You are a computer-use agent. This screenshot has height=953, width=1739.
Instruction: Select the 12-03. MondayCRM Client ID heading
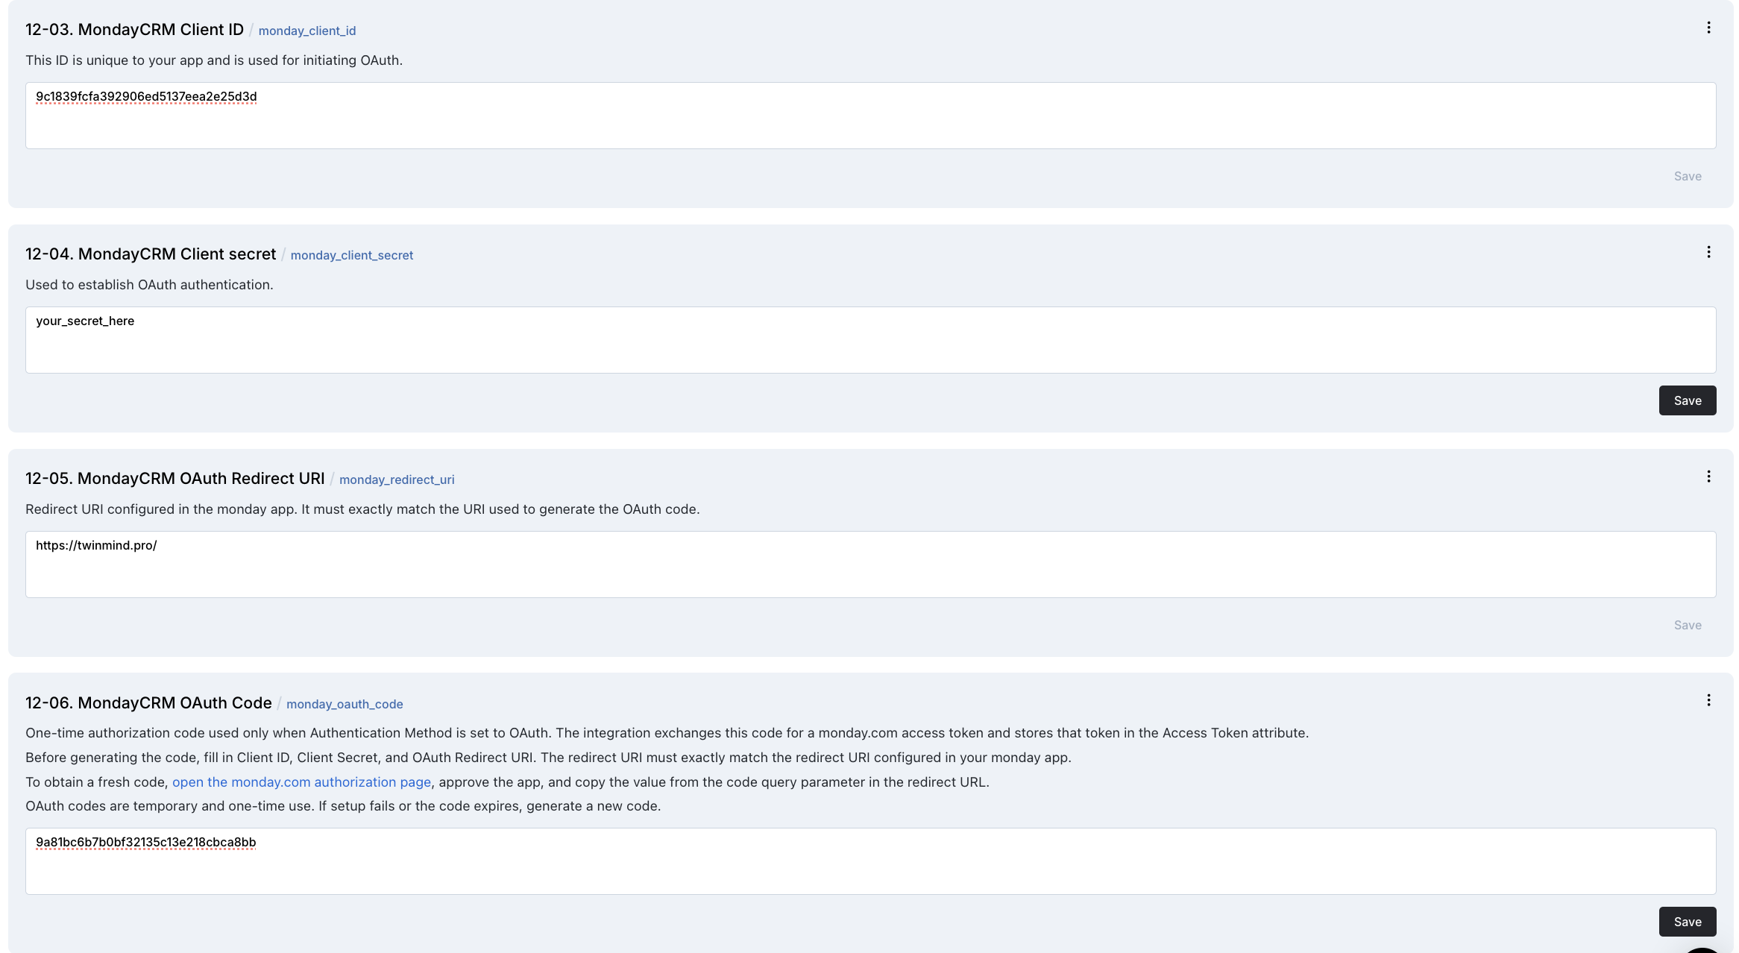(134, 29)
